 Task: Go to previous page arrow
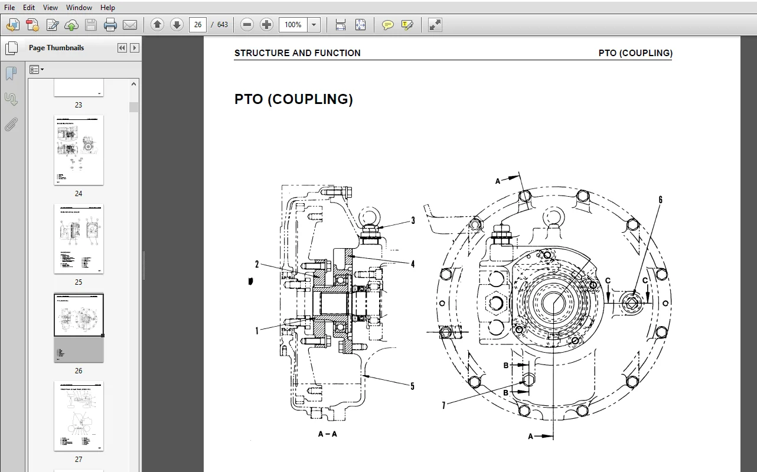tap(157, 25)
